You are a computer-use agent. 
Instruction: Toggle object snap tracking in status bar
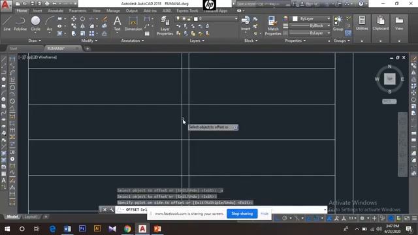308,218
